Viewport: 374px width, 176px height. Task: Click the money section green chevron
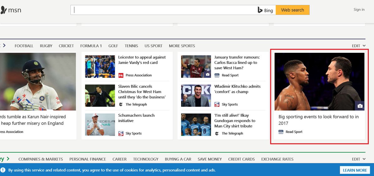(8, 159)
